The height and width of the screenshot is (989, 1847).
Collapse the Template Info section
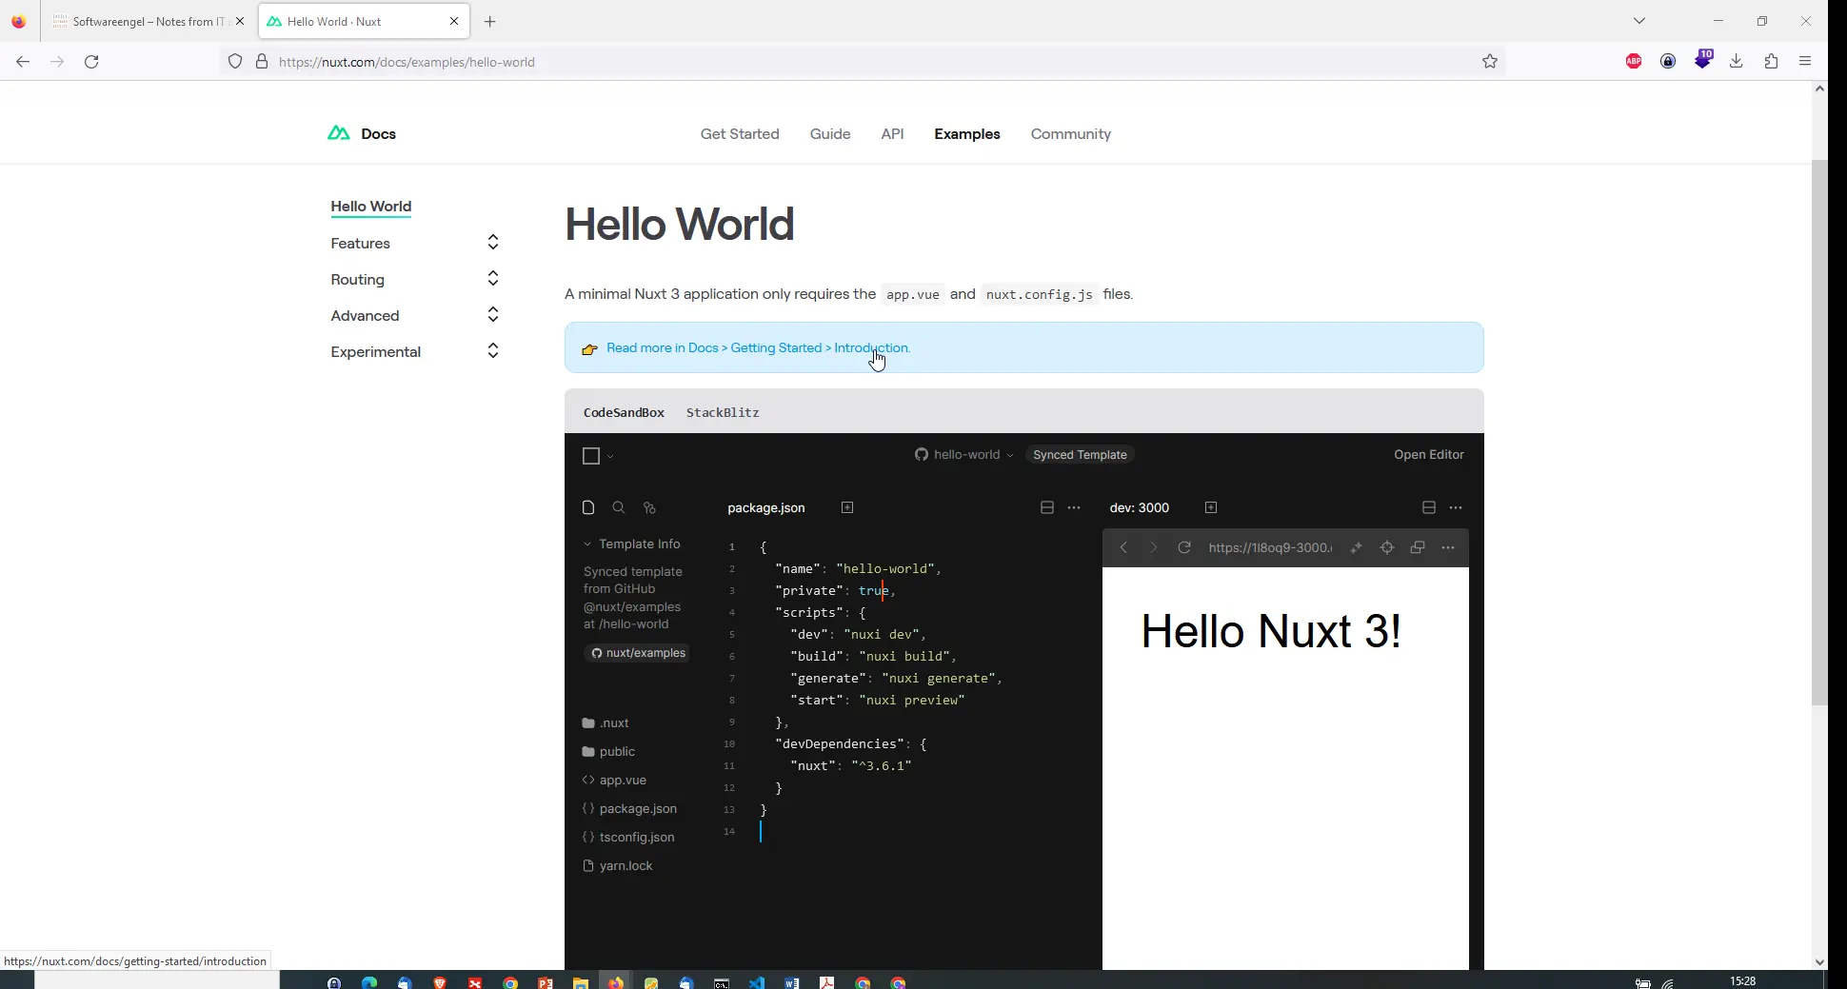588,544
